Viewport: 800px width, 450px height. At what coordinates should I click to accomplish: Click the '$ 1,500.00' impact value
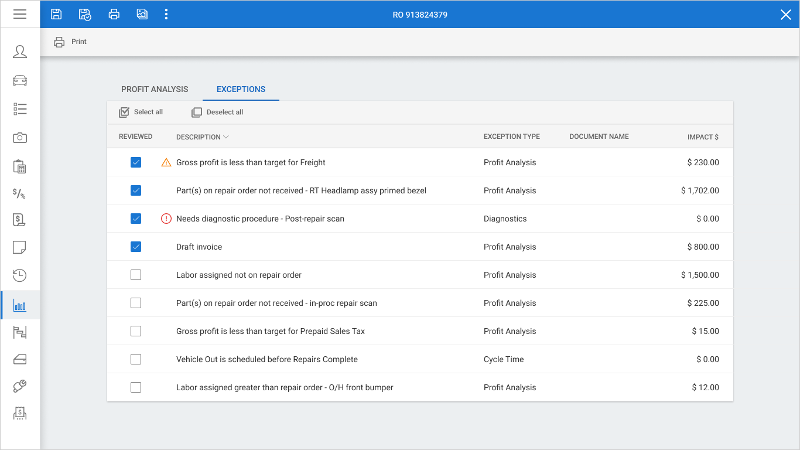700,275
